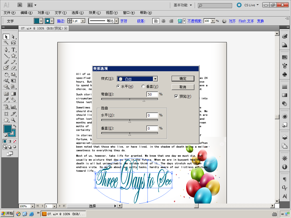Screen dimensions: 291x218
Task: Open the artboard number dropdown
Action: click(x=54, y=206)
